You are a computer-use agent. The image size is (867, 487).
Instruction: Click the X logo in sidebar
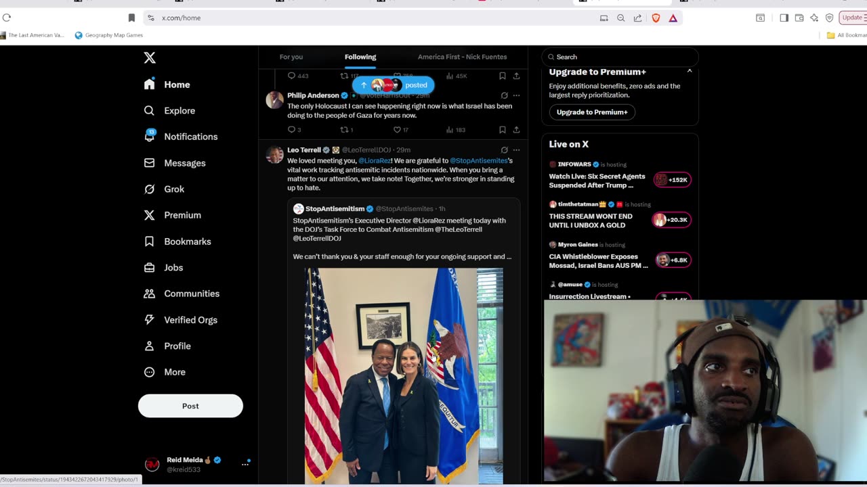point(150,58)
